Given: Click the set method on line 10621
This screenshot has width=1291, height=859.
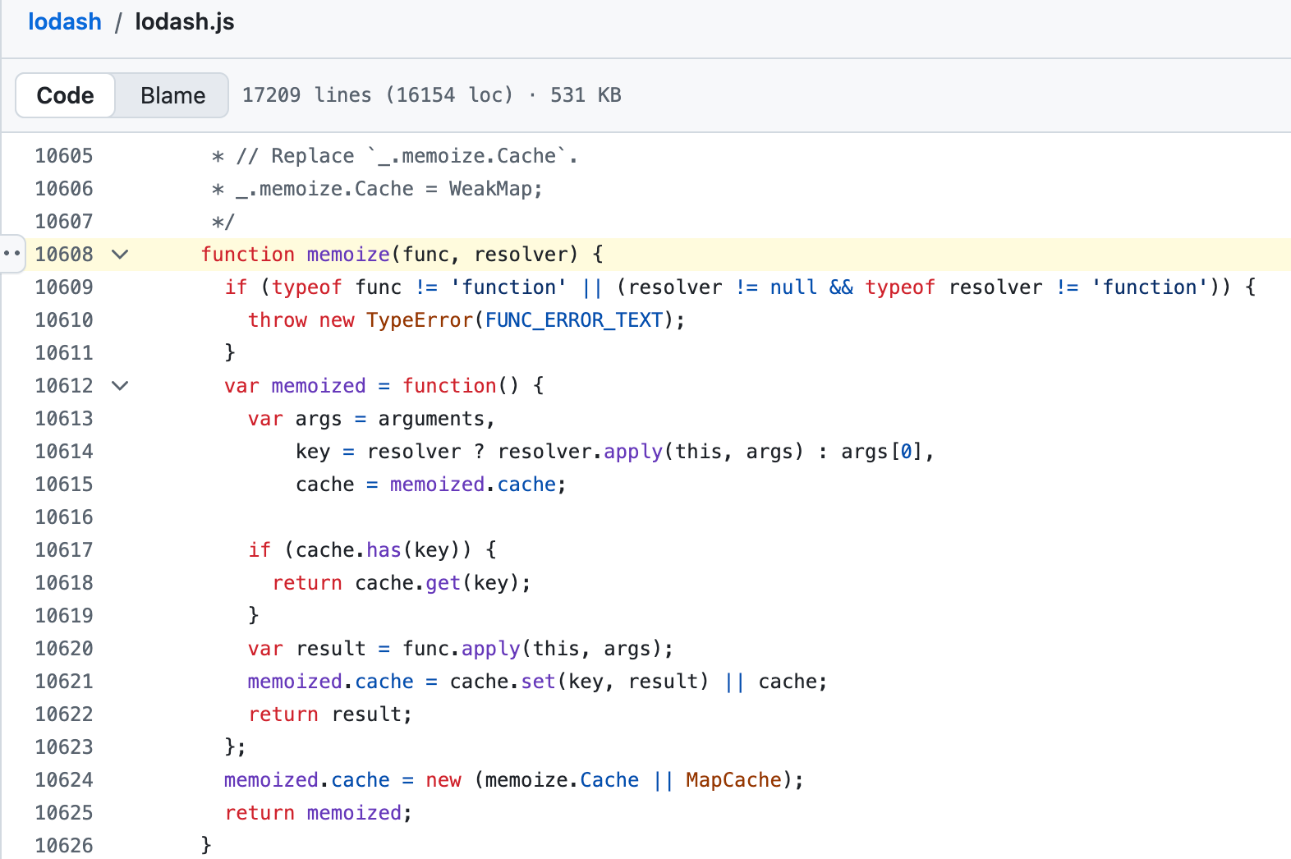Looking at the screenshot, I should coord(539,681).
